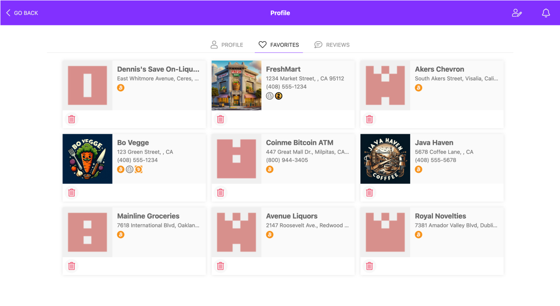This screenshot has height=306, width=560.
Task: Switch to the Profile tab
Action: click(227, 45)
